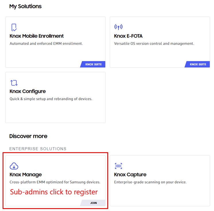Image resolution: width=214 pixels, height=211 pixels.
Task: Open the Knox Capture title
Action: [x=130, y=175]
